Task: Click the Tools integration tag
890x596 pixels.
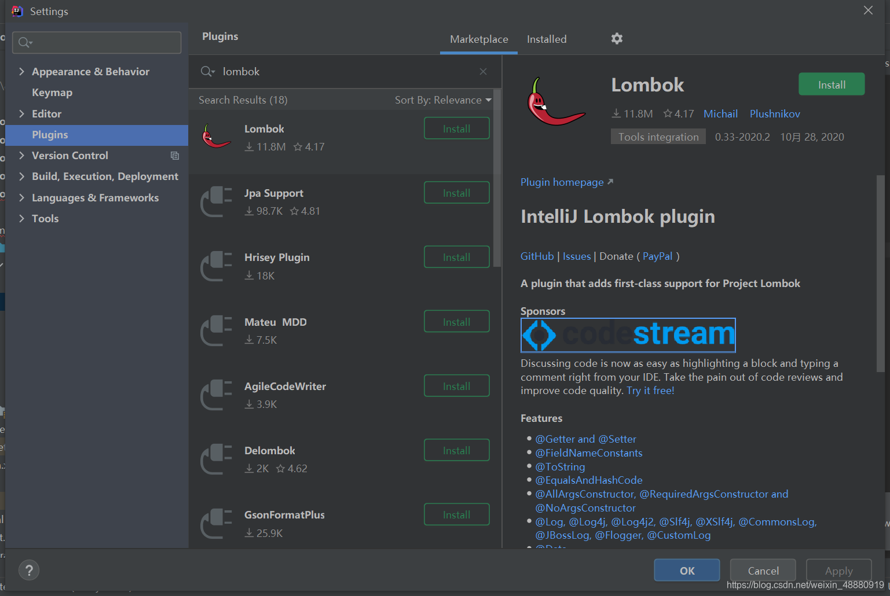Action: pos(658,137)
